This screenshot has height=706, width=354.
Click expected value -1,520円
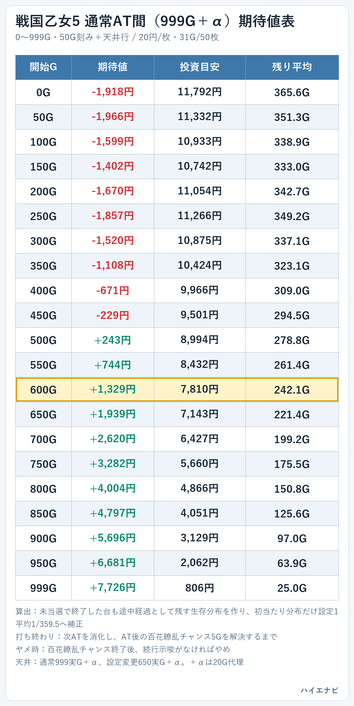(x=113, y=241)
